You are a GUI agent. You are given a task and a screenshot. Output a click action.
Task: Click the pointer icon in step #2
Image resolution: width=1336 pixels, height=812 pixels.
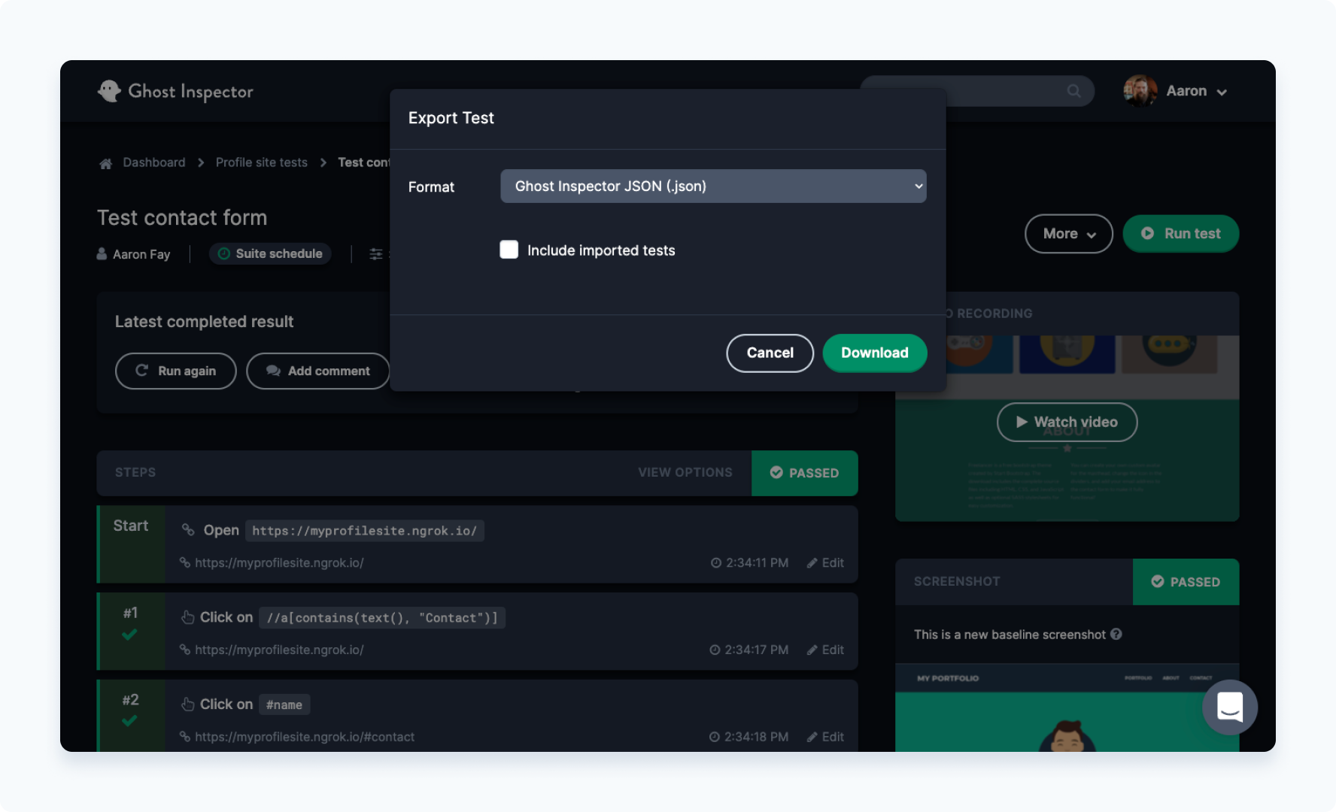point(188,704)
